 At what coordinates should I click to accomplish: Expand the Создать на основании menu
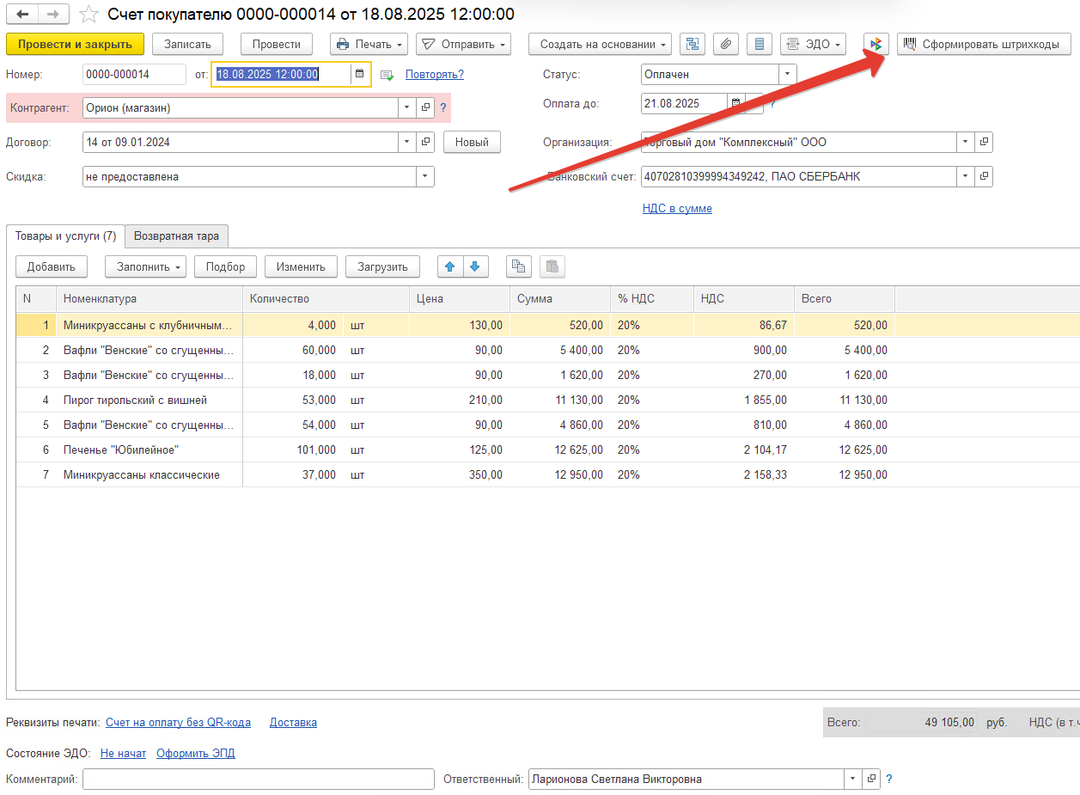click(x=601, y=44)
